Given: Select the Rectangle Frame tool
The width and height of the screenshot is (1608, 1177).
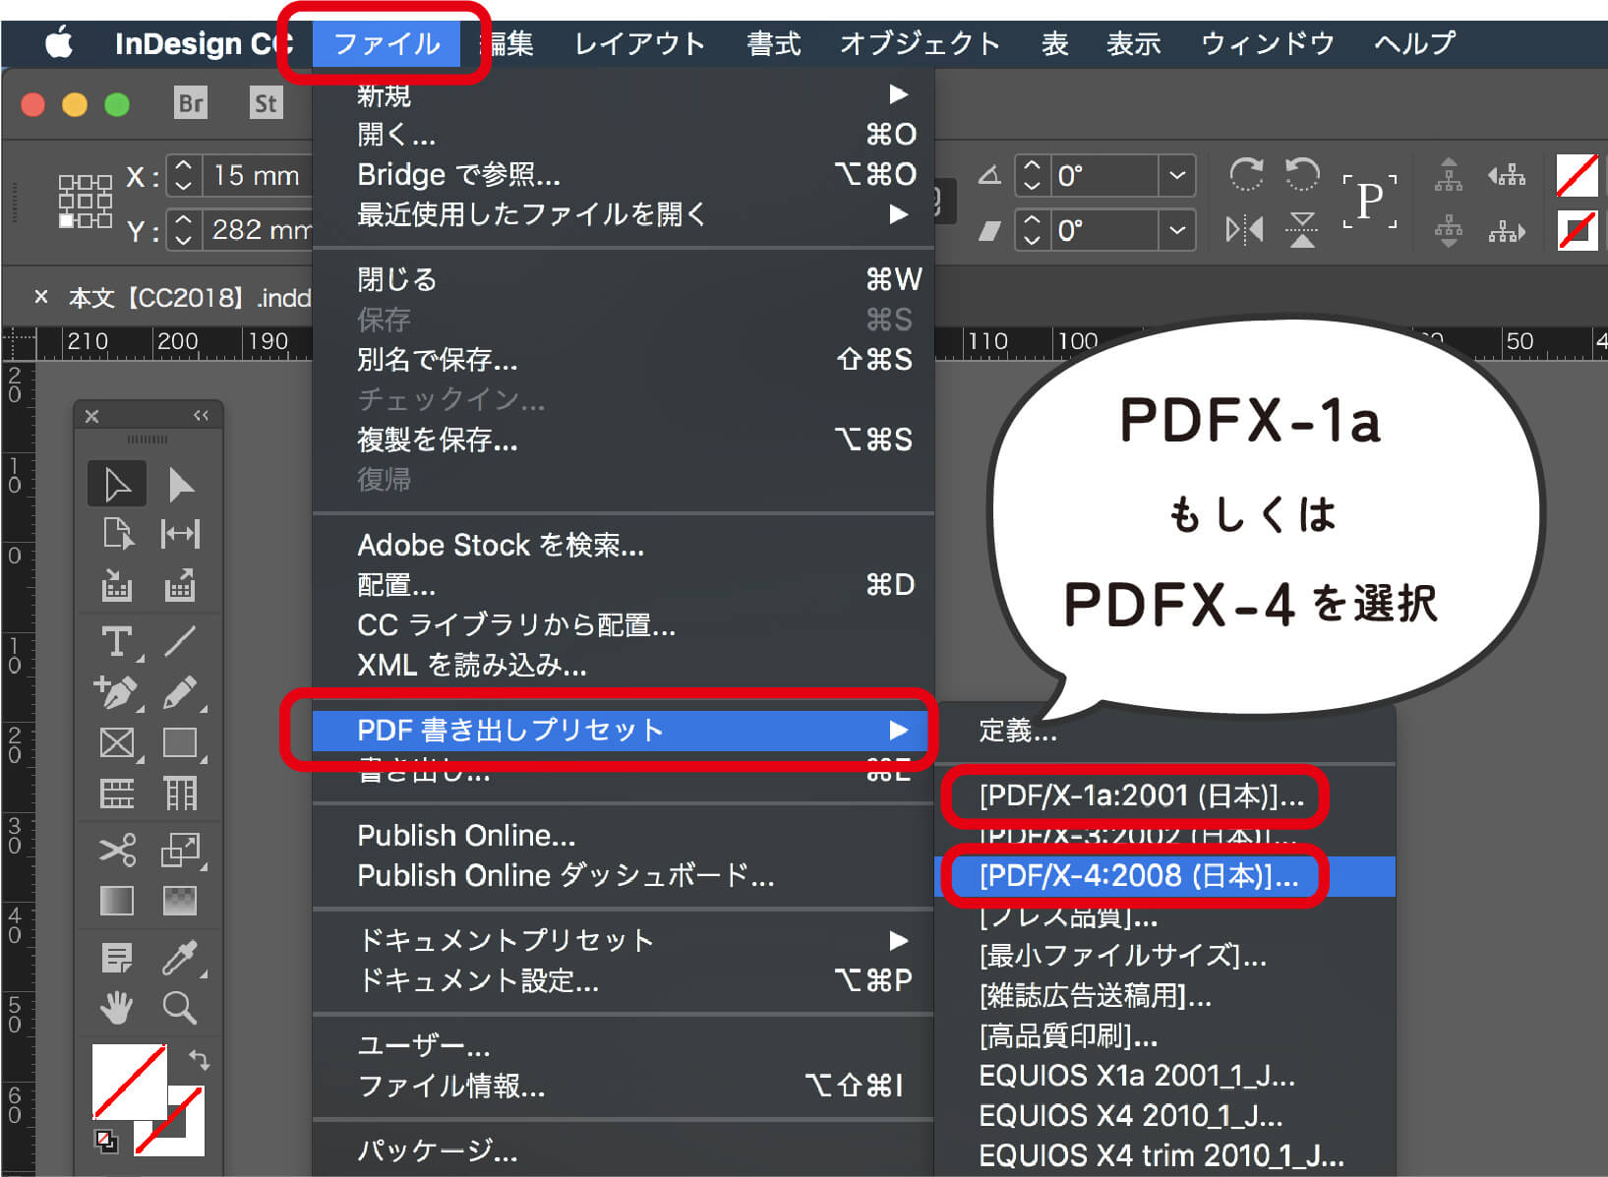Looking at the screenshot, I should tap(117, 742).
